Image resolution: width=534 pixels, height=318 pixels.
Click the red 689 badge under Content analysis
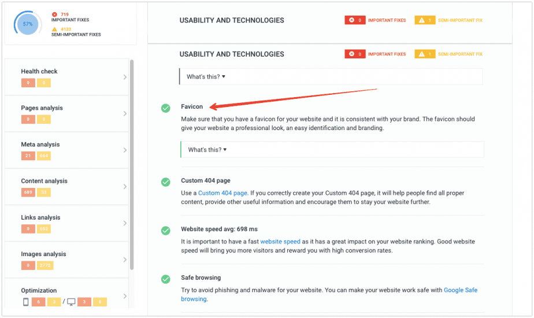tap(28, 192)
